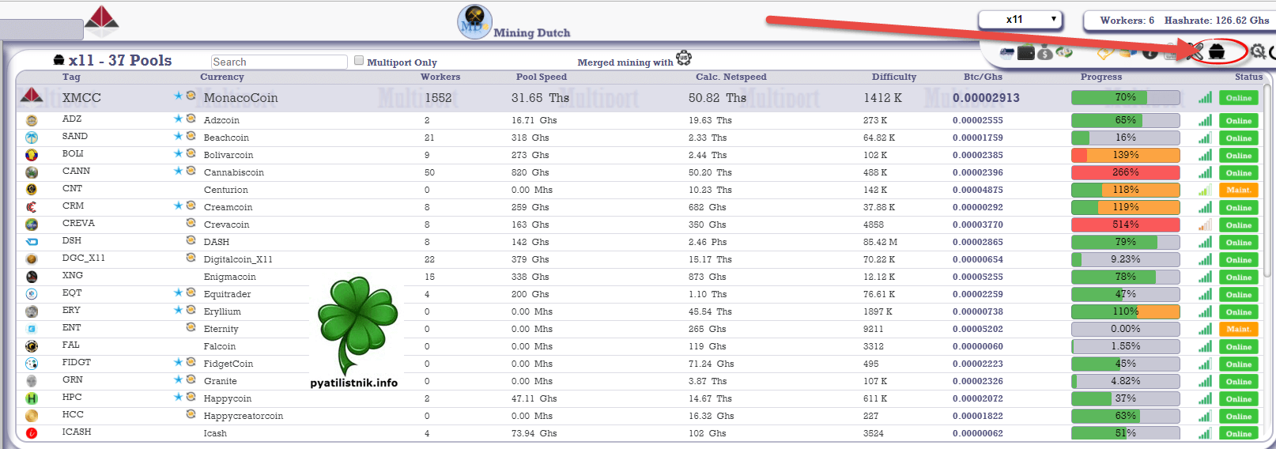Viewport: 1276px width, 449px height.
Task: Click the Bolivarcoin coin logo
Action: [x=32, y=155]
